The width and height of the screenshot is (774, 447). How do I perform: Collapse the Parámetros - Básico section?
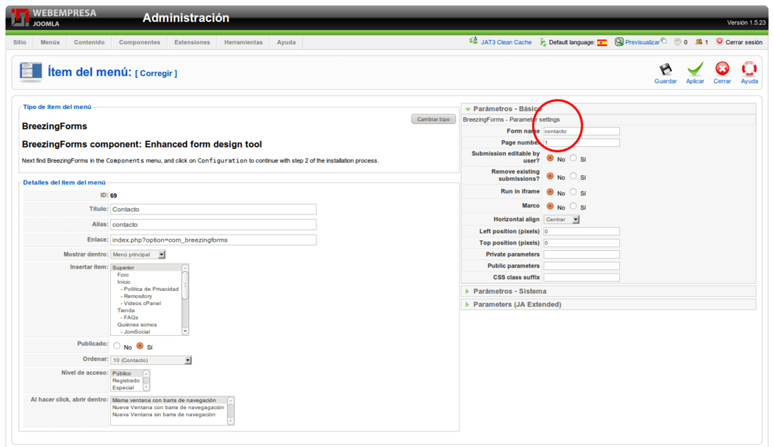pyautogui.click(x=608, y=109)
